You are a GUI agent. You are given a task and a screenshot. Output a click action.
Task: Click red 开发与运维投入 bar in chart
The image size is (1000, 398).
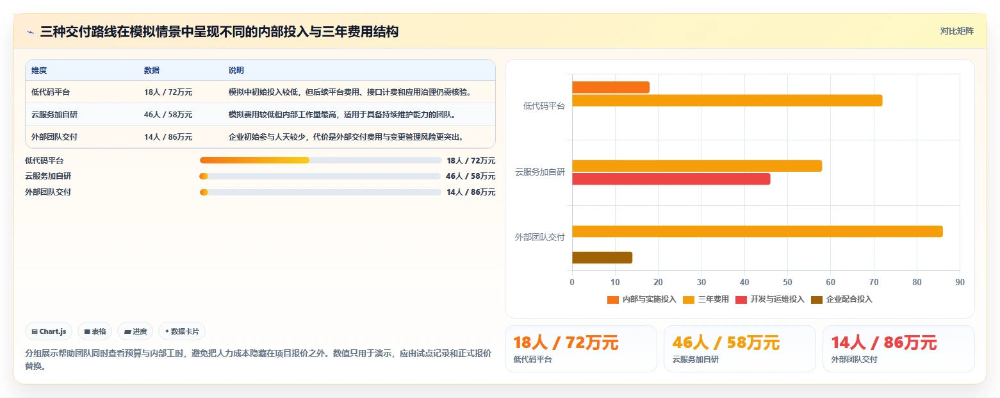coord(671,179)
